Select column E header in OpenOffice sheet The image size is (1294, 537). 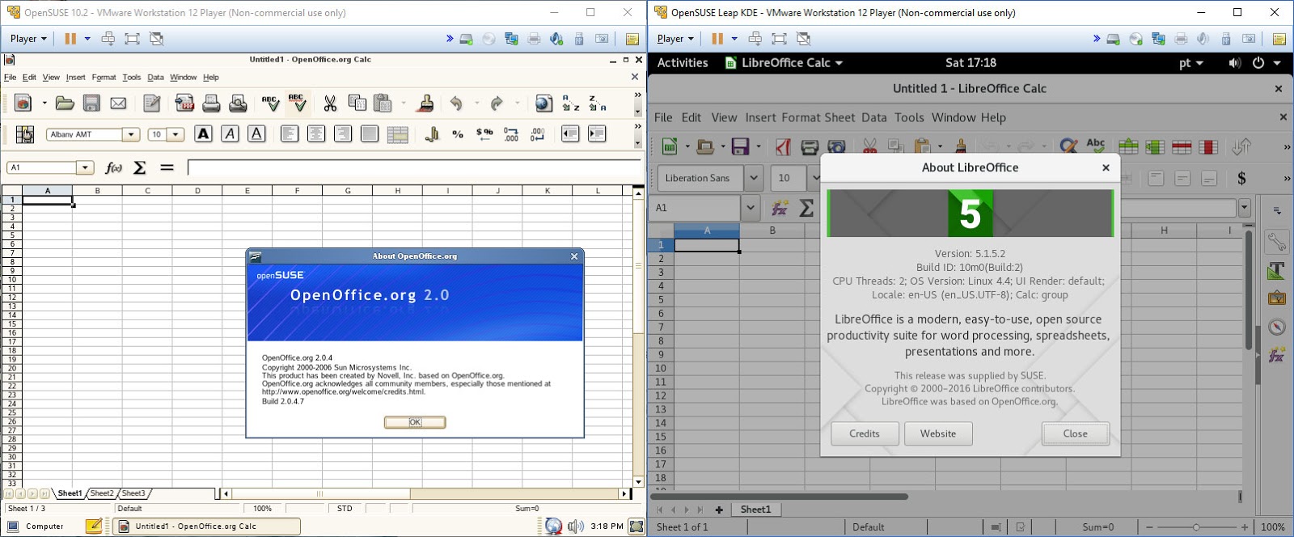247,191
